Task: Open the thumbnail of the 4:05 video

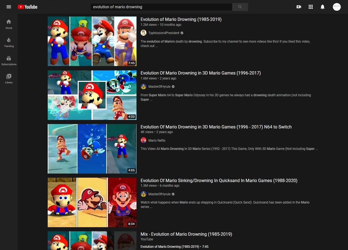Action: 92,149
